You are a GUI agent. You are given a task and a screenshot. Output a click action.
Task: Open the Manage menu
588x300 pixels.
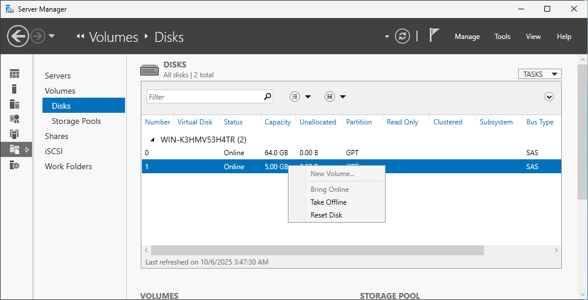coord(467,37)
